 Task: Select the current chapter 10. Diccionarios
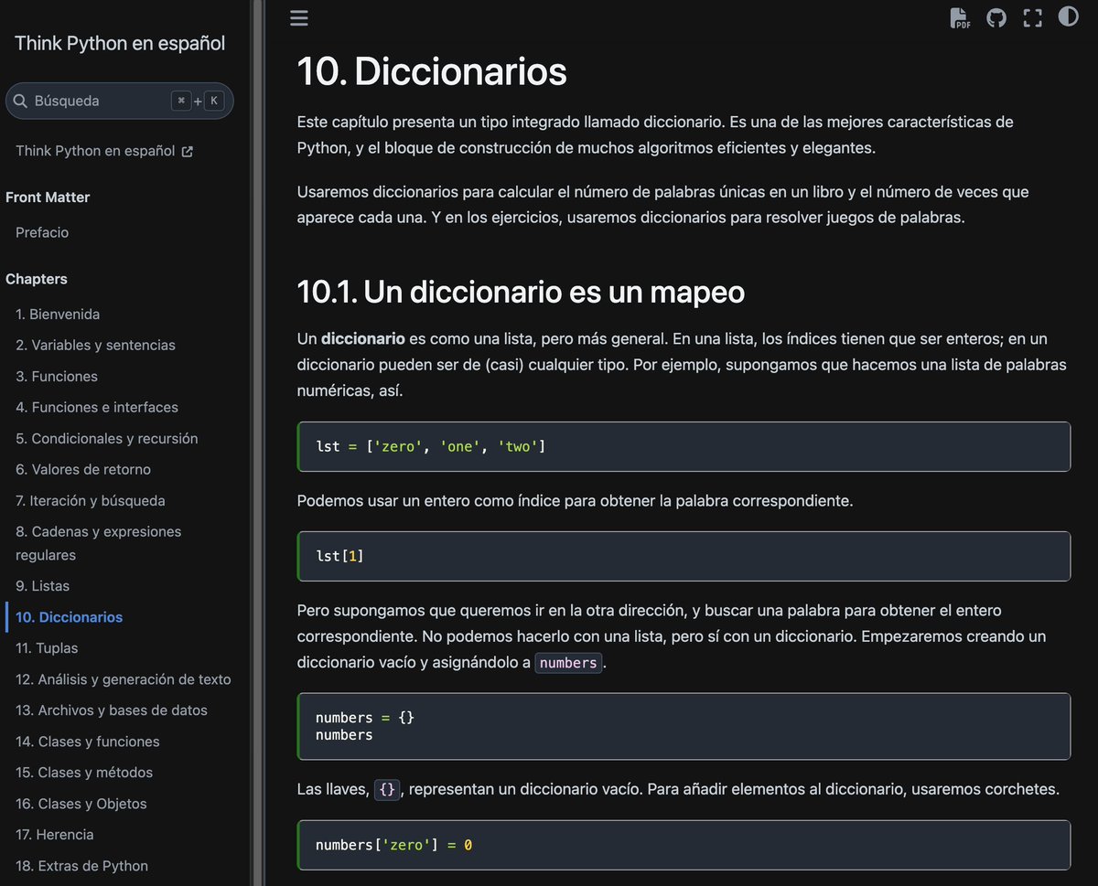(70, 617)
